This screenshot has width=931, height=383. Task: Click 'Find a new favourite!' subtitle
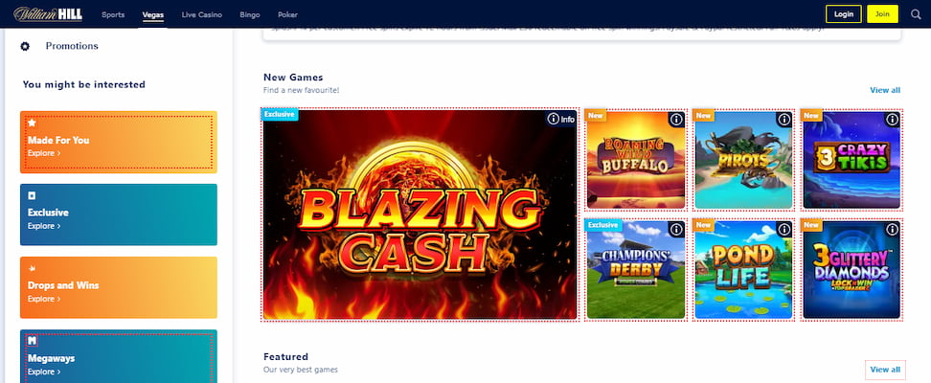(301, 90)
